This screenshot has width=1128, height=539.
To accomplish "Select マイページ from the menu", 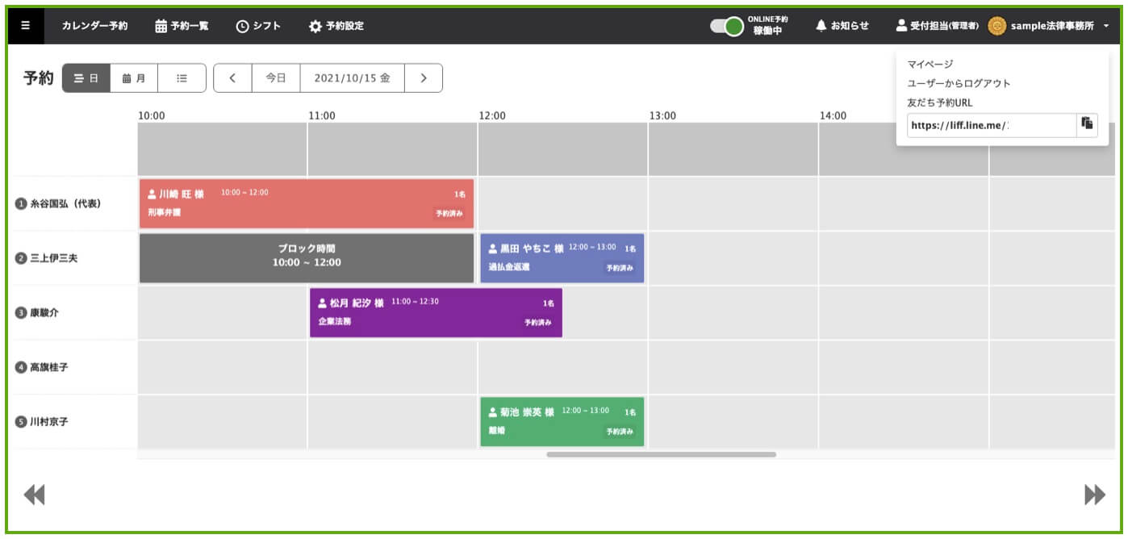I will tap(930, 65).
